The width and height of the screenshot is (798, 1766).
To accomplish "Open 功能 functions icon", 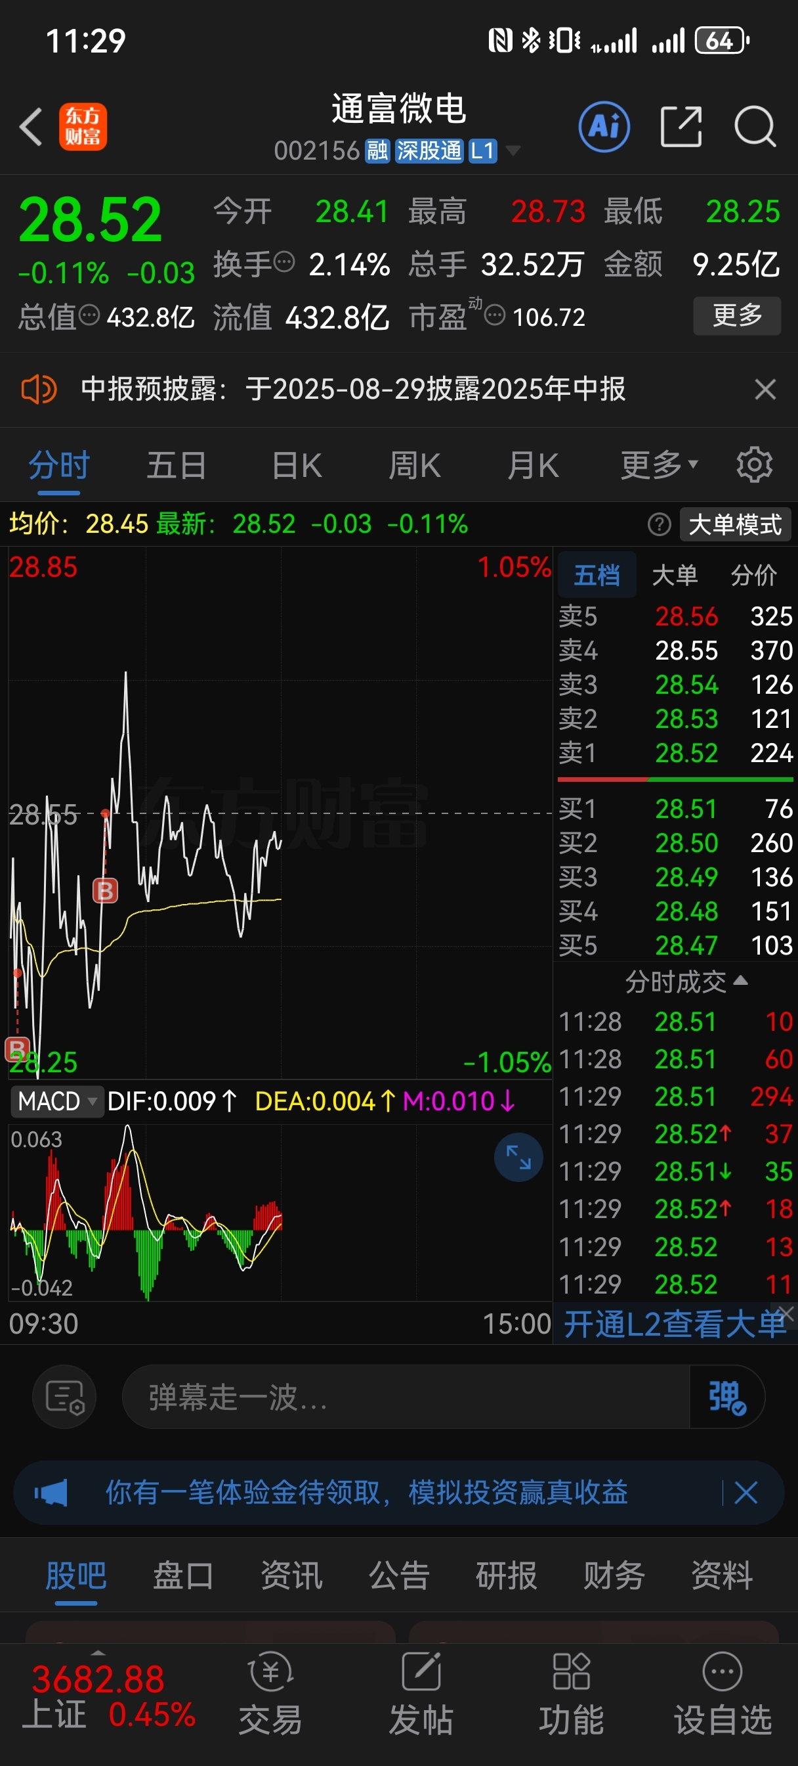I will [572, 1694].
